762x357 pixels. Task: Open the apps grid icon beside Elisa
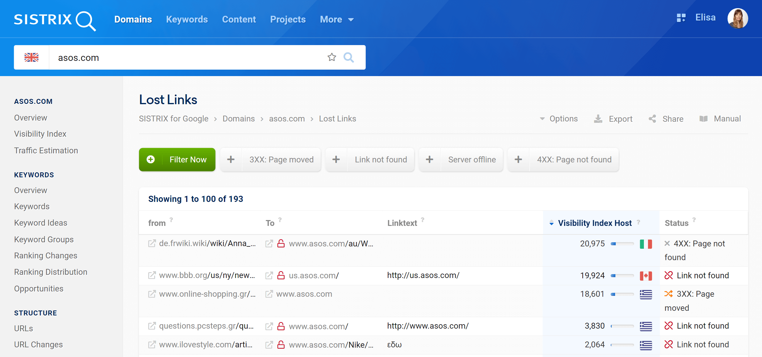click(681, 18)
